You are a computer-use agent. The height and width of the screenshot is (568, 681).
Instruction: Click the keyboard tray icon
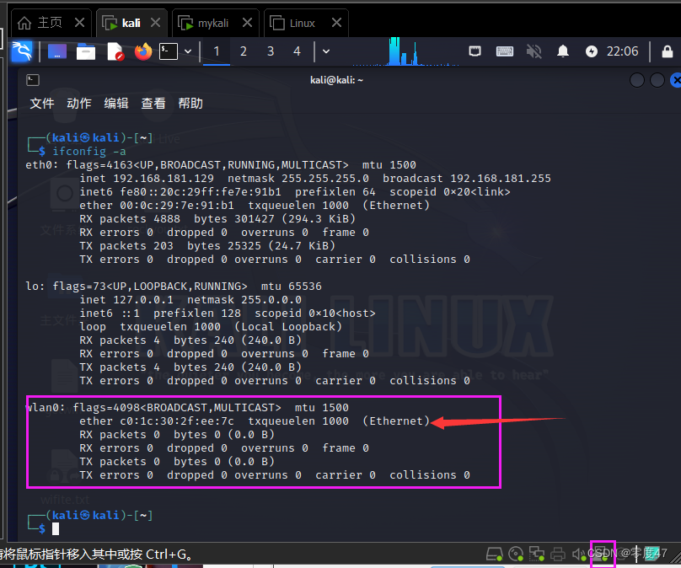point(505,51)
